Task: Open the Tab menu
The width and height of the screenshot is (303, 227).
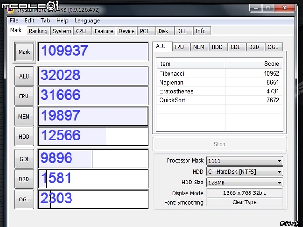Action: tap(45, 20)
